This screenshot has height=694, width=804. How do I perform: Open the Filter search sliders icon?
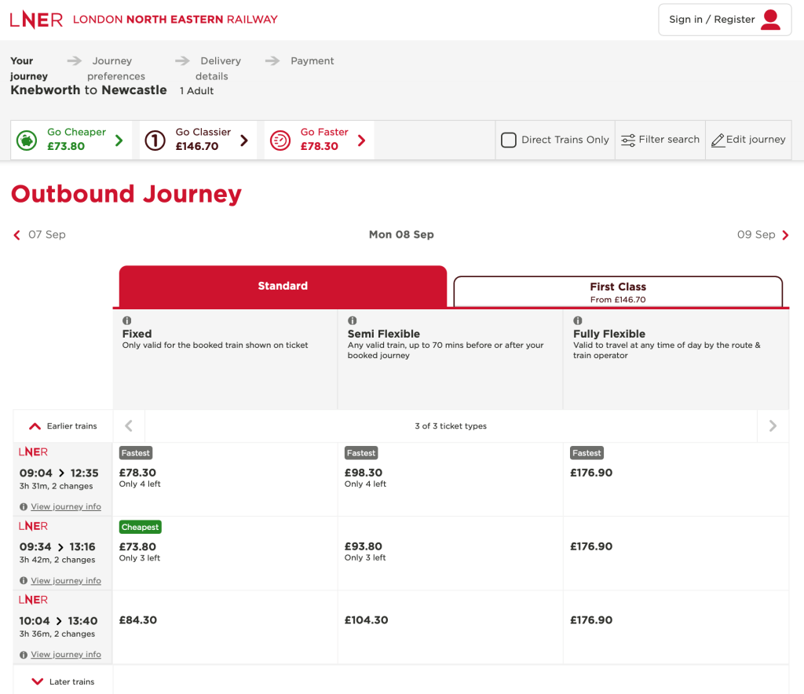click(x=628, y=140)
